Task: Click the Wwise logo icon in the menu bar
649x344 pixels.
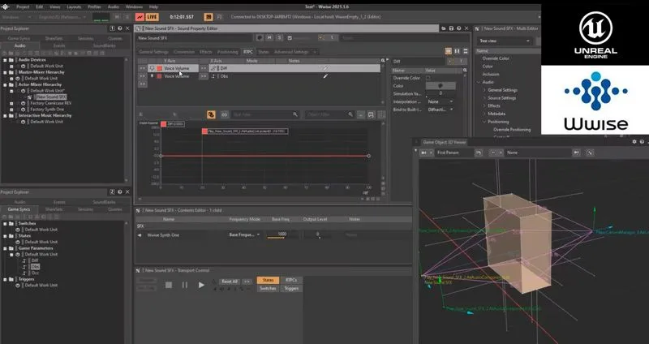Action: click(x=5, y=7)
